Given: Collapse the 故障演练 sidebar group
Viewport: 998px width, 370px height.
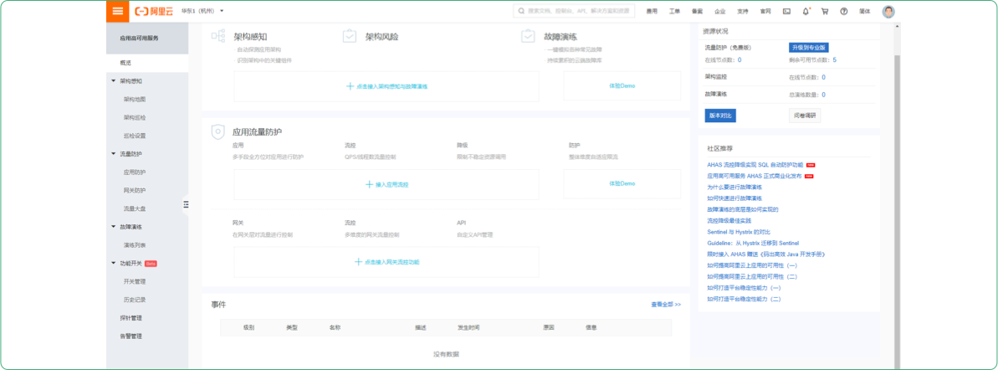Looking at the screenshot, I should click(x=114, y=227).
